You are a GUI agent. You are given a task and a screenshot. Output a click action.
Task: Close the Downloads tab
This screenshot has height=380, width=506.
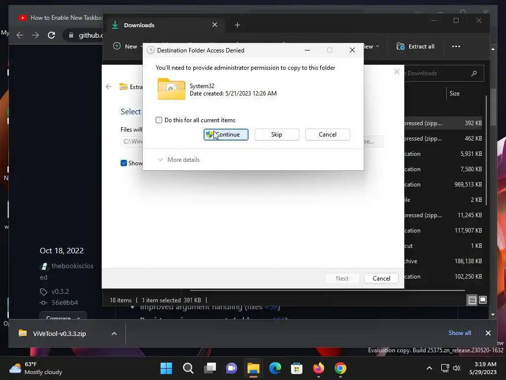[214, 25]
